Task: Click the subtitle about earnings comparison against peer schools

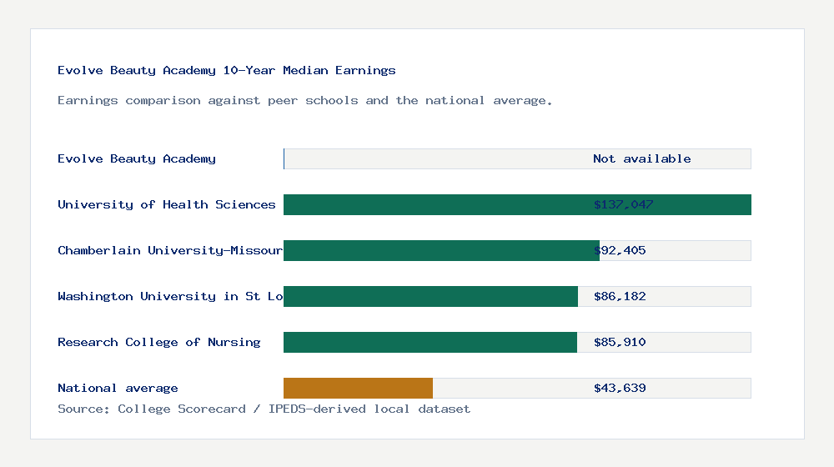Action: (x=304, y=101)
